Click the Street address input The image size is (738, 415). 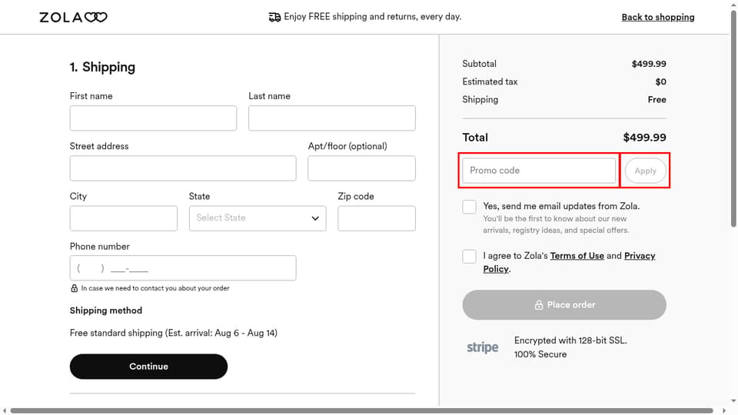[x=183, y=168]
